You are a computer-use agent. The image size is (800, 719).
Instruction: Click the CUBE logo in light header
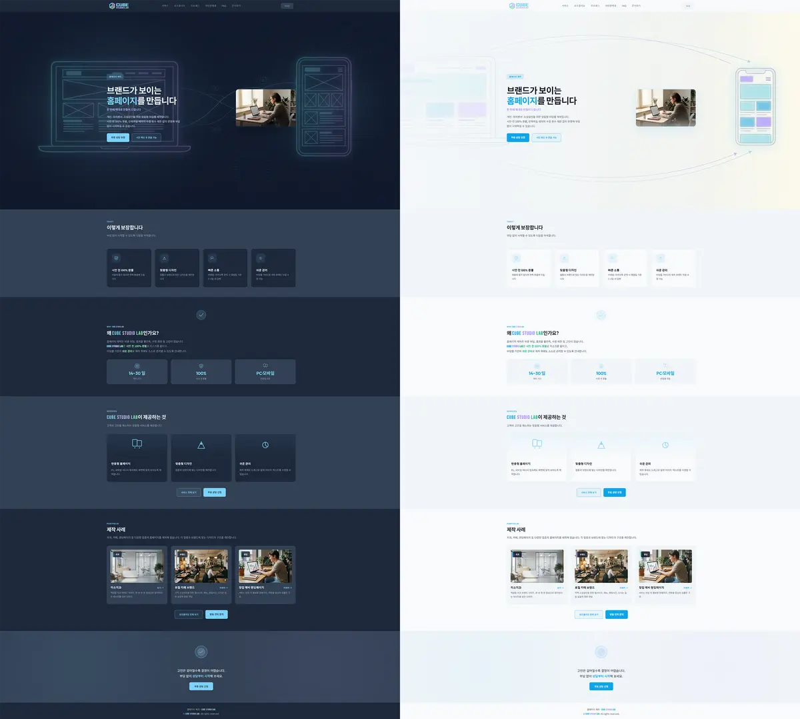point(519,6)
